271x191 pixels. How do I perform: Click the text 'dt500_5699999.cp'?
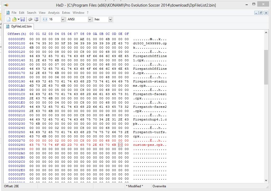150,43
